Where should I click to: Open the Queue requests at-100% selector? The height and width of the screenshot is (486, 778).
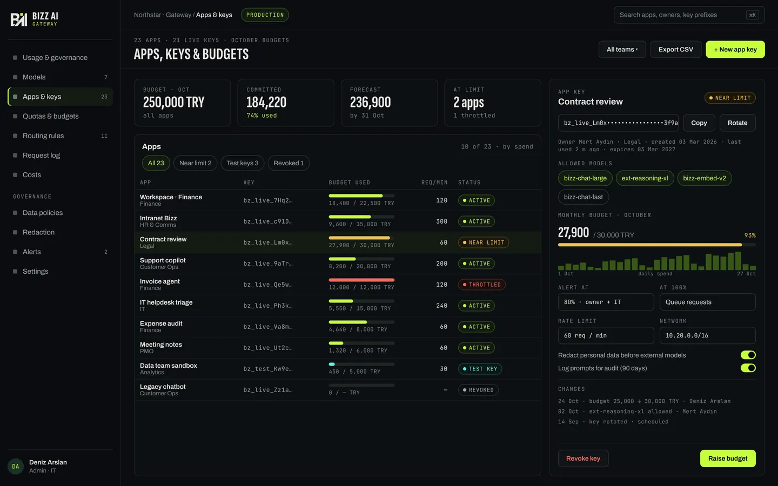click(x=707, y=302)
